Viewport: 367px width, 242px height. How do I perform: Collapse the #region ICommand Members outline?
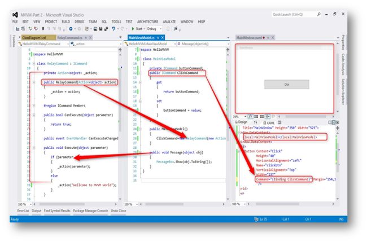click(34, 105)
